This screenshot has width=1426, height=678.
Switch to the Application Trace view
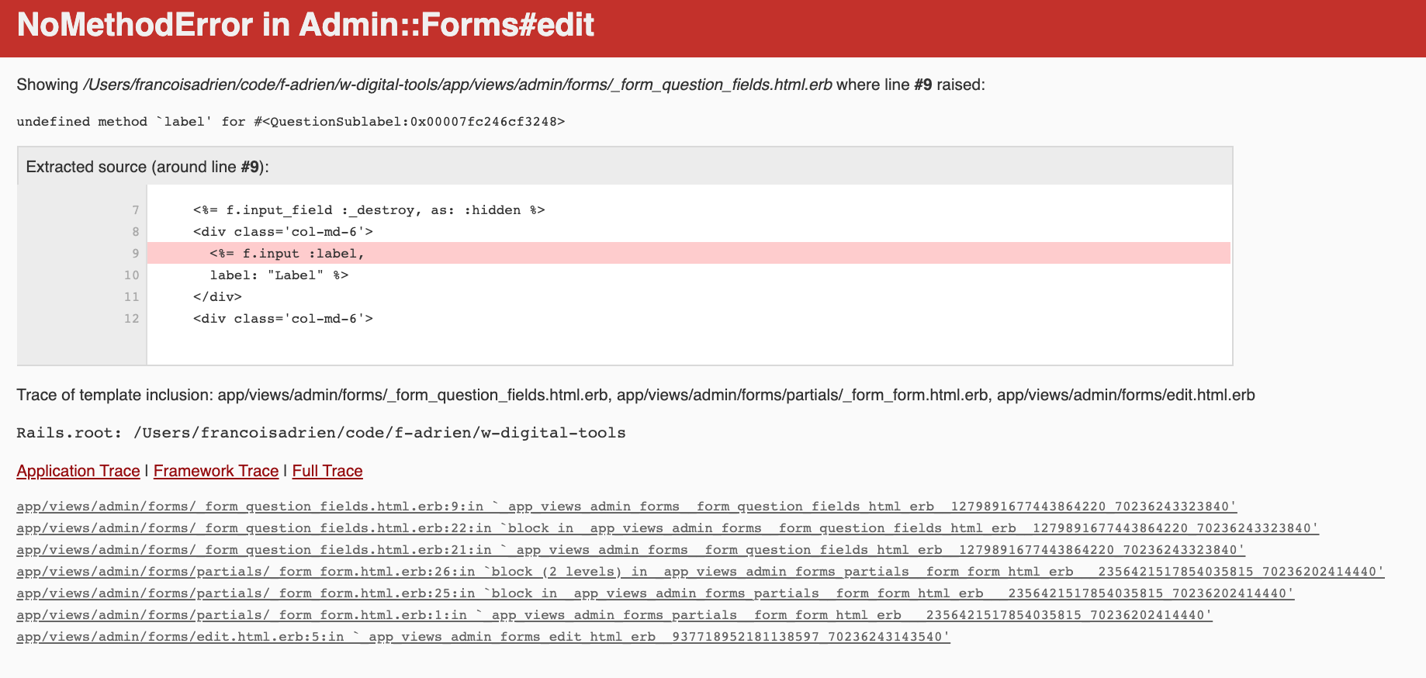(x=78, y=471)
